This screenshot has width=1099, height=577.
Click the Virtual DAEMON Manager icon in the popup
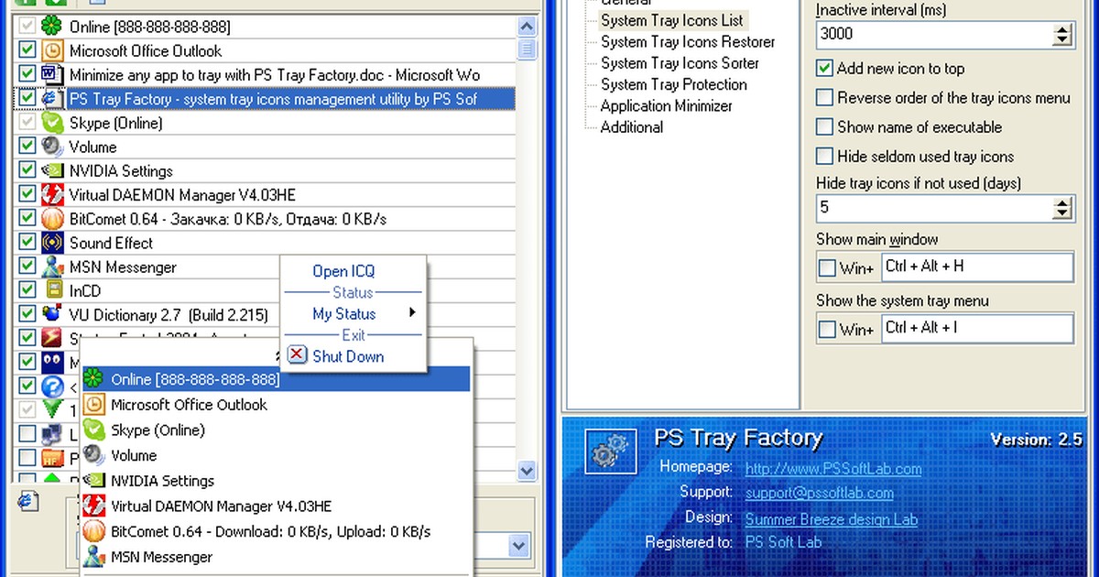(x=94, y=506)
